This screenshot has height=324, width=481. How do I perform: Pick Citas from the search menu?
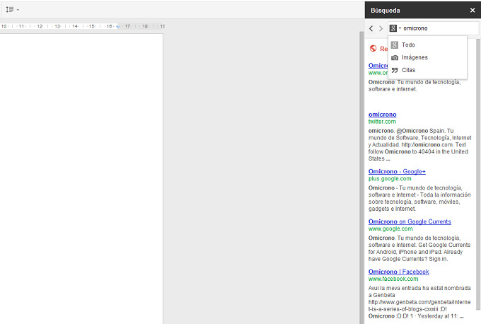[409, 70]
